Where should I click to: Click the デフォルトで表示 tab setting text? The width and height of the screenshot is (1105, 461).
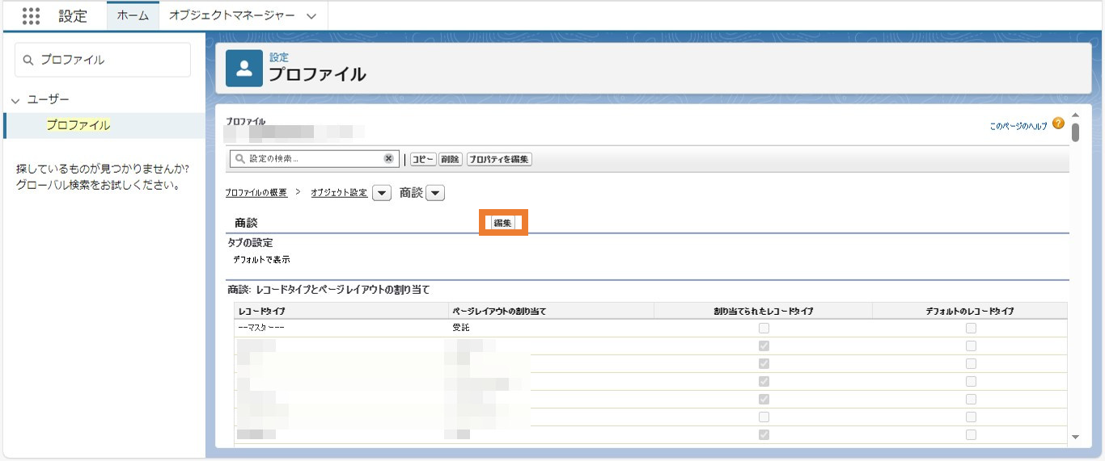coord(261,260)
